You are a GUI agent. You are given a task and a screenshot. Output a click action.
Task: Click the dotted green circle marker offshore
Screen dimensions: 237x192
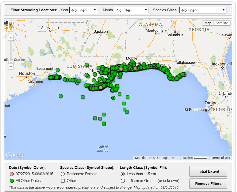[113, 98]
